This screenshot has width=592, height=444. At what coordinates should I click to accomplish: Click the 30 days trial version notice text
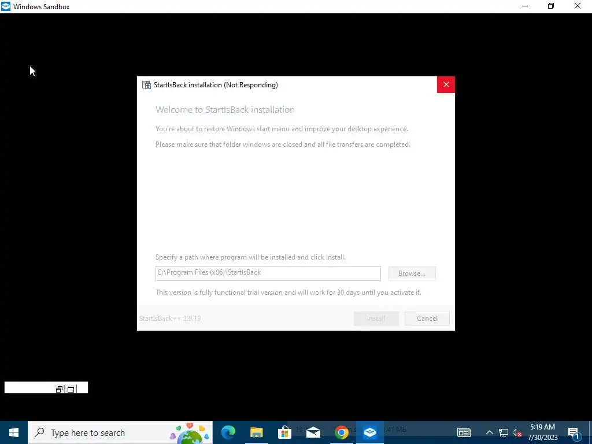click(288, 293)
